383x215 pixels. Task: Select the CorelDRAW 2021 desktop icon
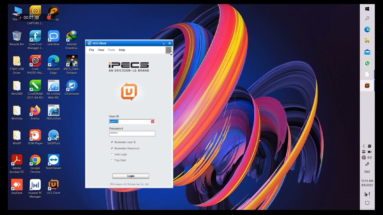pyautogui.click(x=35, y=90)
